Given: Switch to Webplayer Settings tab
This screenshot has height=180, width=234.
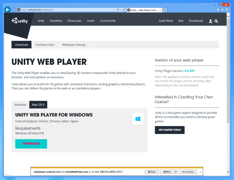Looking at the screenshot, I should (x=74, y=44).
